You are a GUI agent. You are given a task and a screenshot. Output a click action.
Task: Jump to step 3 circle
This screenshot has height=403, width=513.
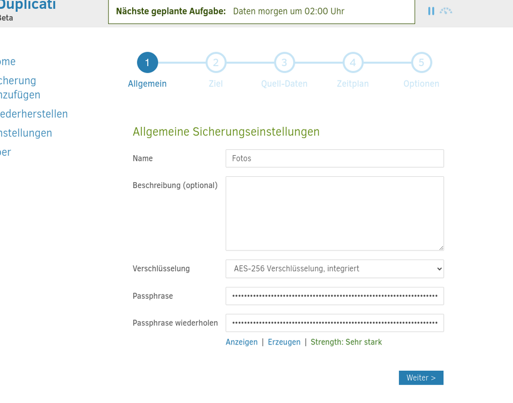coord(284,62)
